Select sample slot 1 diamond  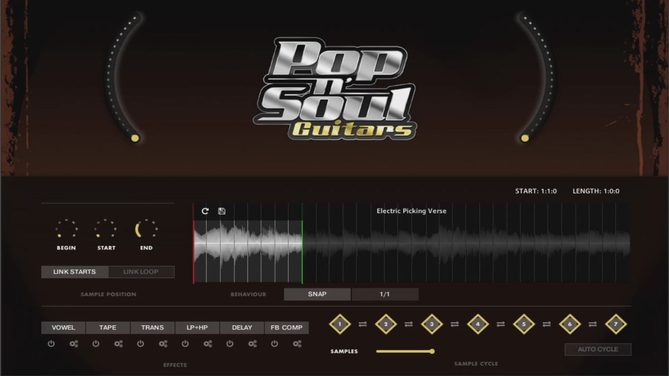tap(340, 324)
